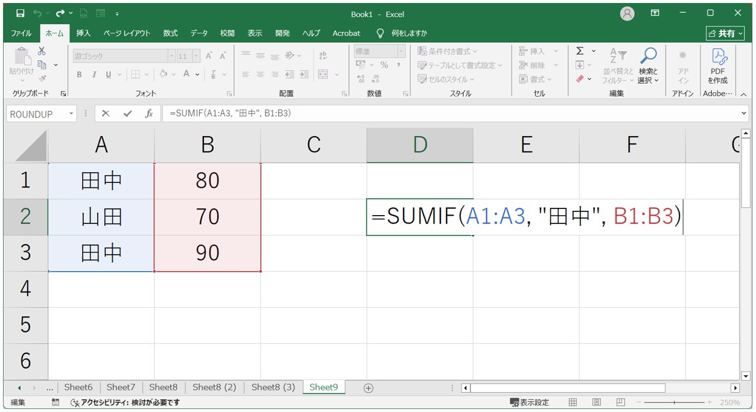Open the AutoSum dropdown arrow
756x412 pixels.
pyautogui.click(x=594, y=51)
